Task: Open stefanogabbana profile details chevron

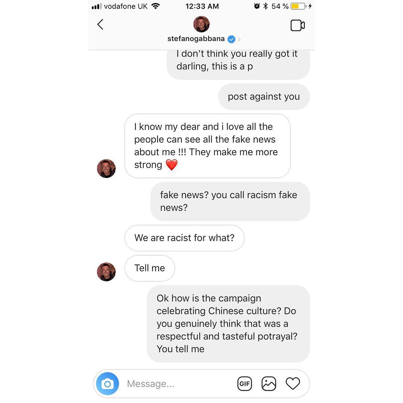Action: 239,39
